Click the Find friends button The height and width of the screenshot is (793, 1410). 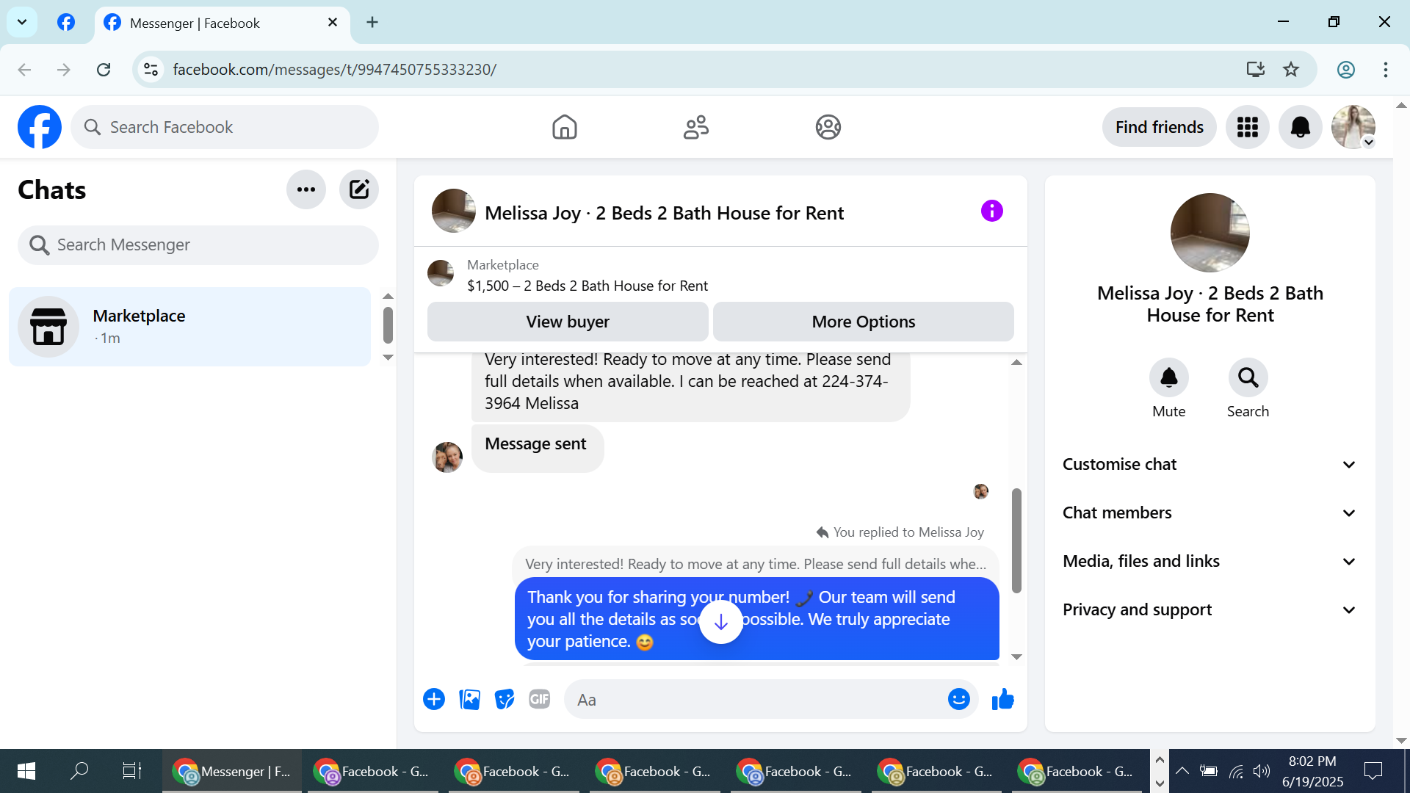1160,127
